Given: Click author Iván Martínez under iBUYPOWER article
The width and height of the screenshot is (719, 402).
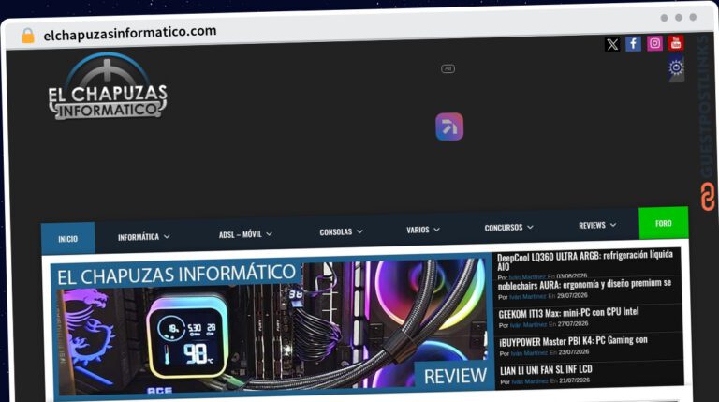Looking at the screenshot, I should (529, 353).
